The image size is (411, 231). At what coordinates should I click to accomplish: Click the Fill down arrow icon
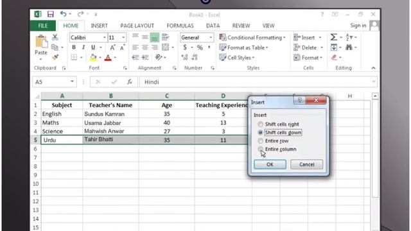[334, 47]
